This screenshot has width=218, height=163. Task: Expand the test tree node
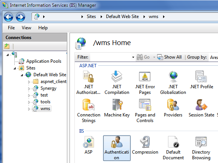(29, 95)
